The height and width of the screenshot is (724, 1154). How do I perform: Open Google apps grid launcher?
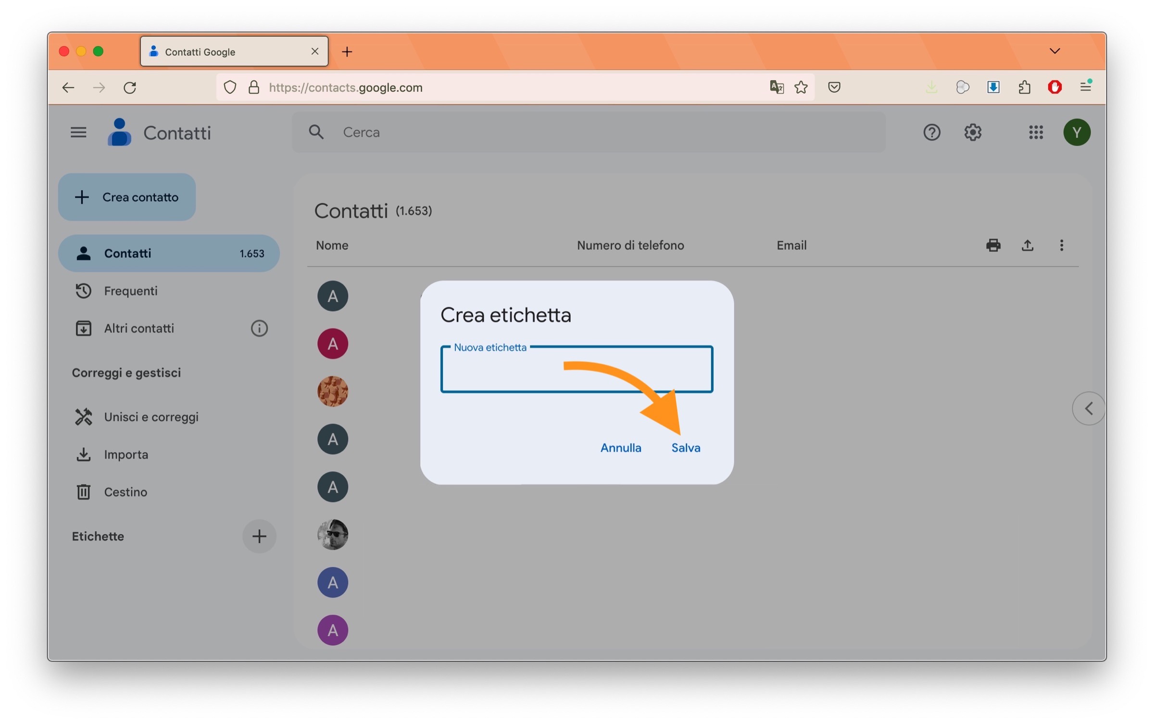click(x=1036, y=132)
